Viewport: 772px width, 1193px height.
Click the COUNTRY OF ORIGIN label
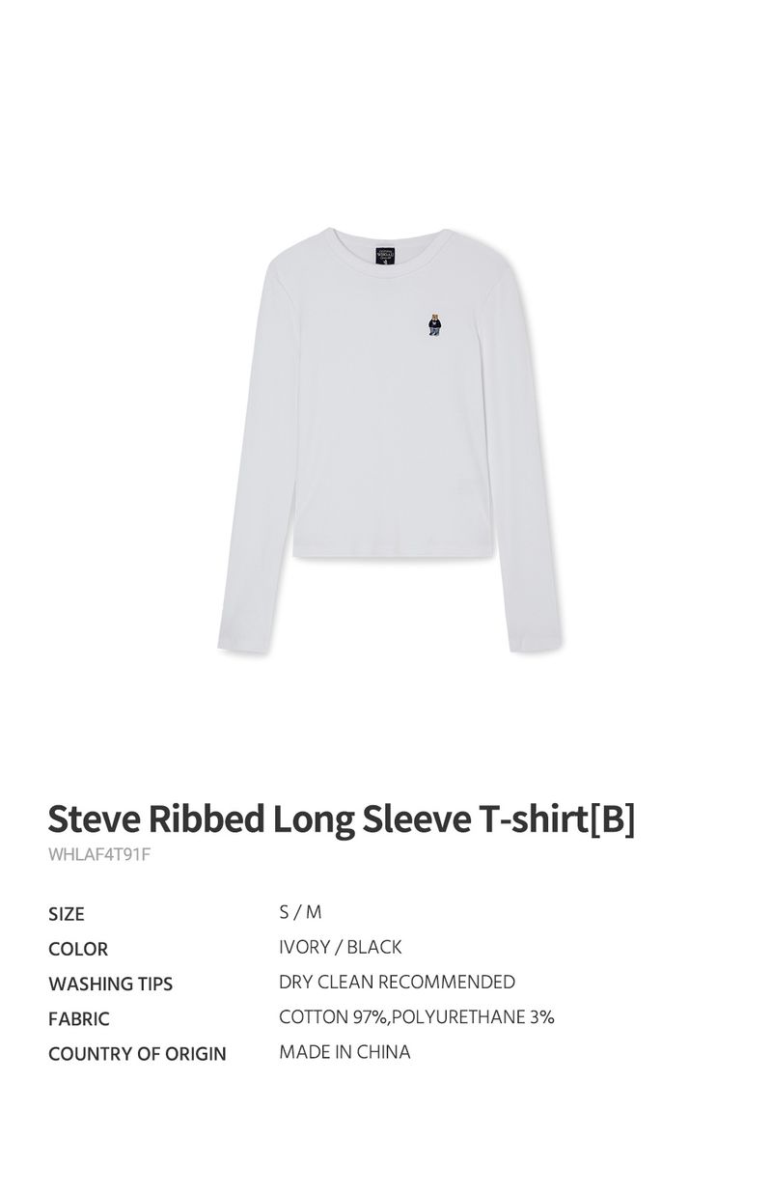point(137,1053)
